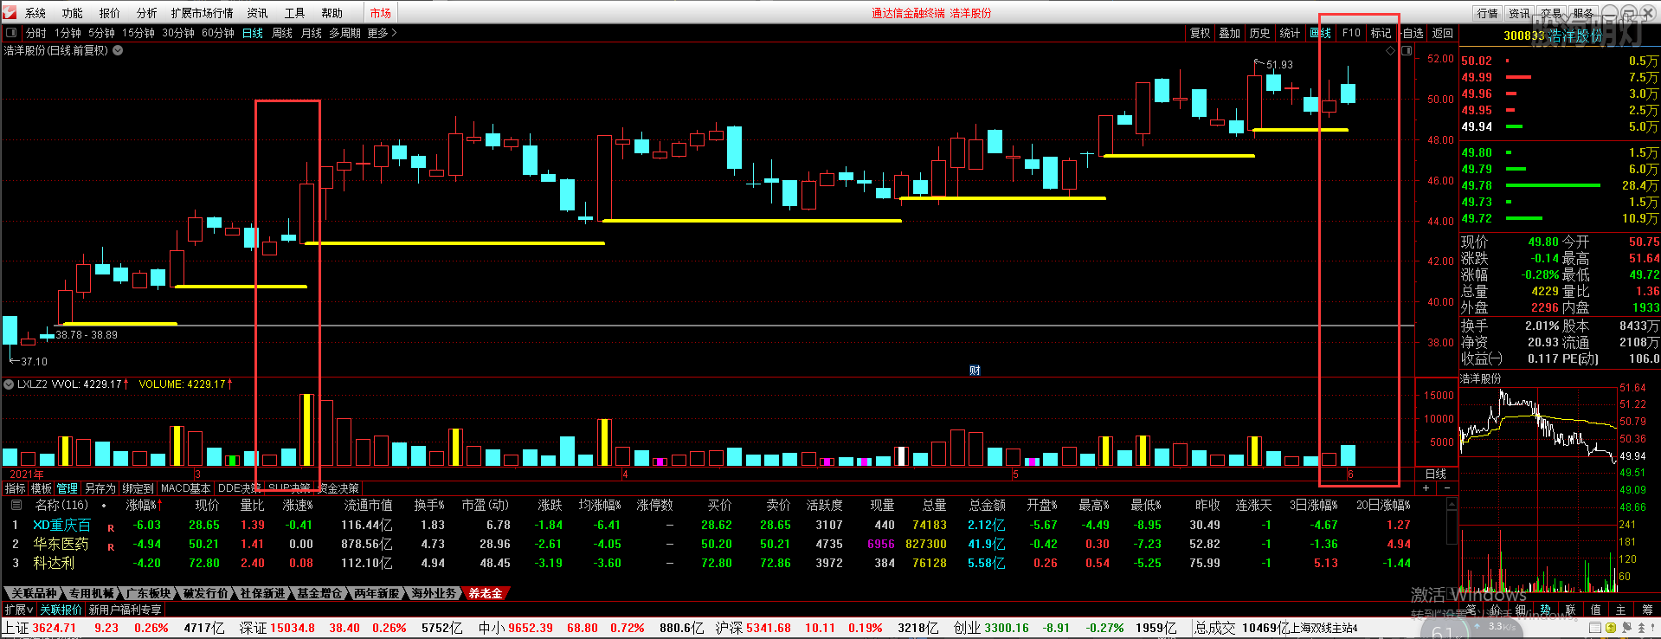
Task: Select the 周线 period
Action: click(282, 33)
